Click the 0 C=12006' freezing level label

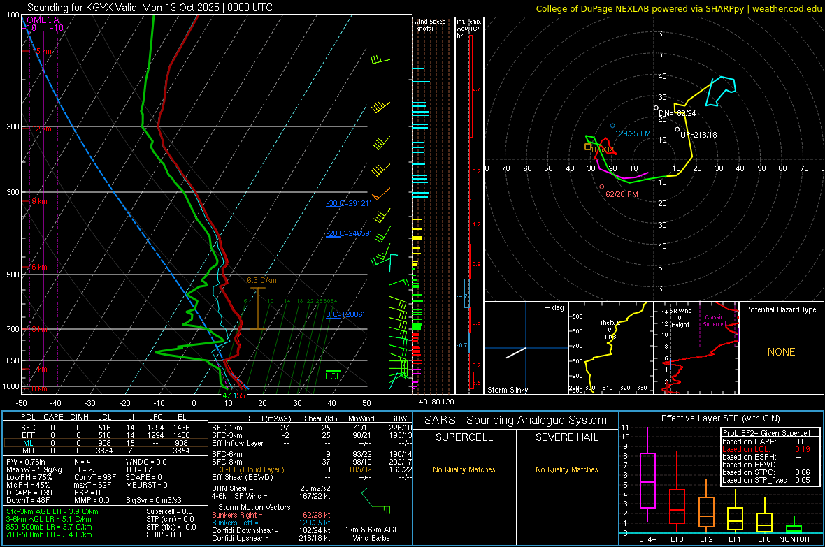click(x=345, y=314)
